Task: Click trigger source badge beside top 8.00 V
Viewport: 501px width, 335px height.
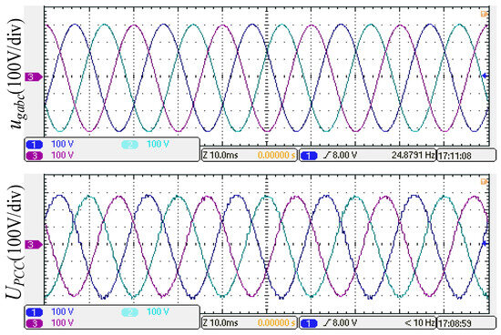Action: (x=309, y=156)
